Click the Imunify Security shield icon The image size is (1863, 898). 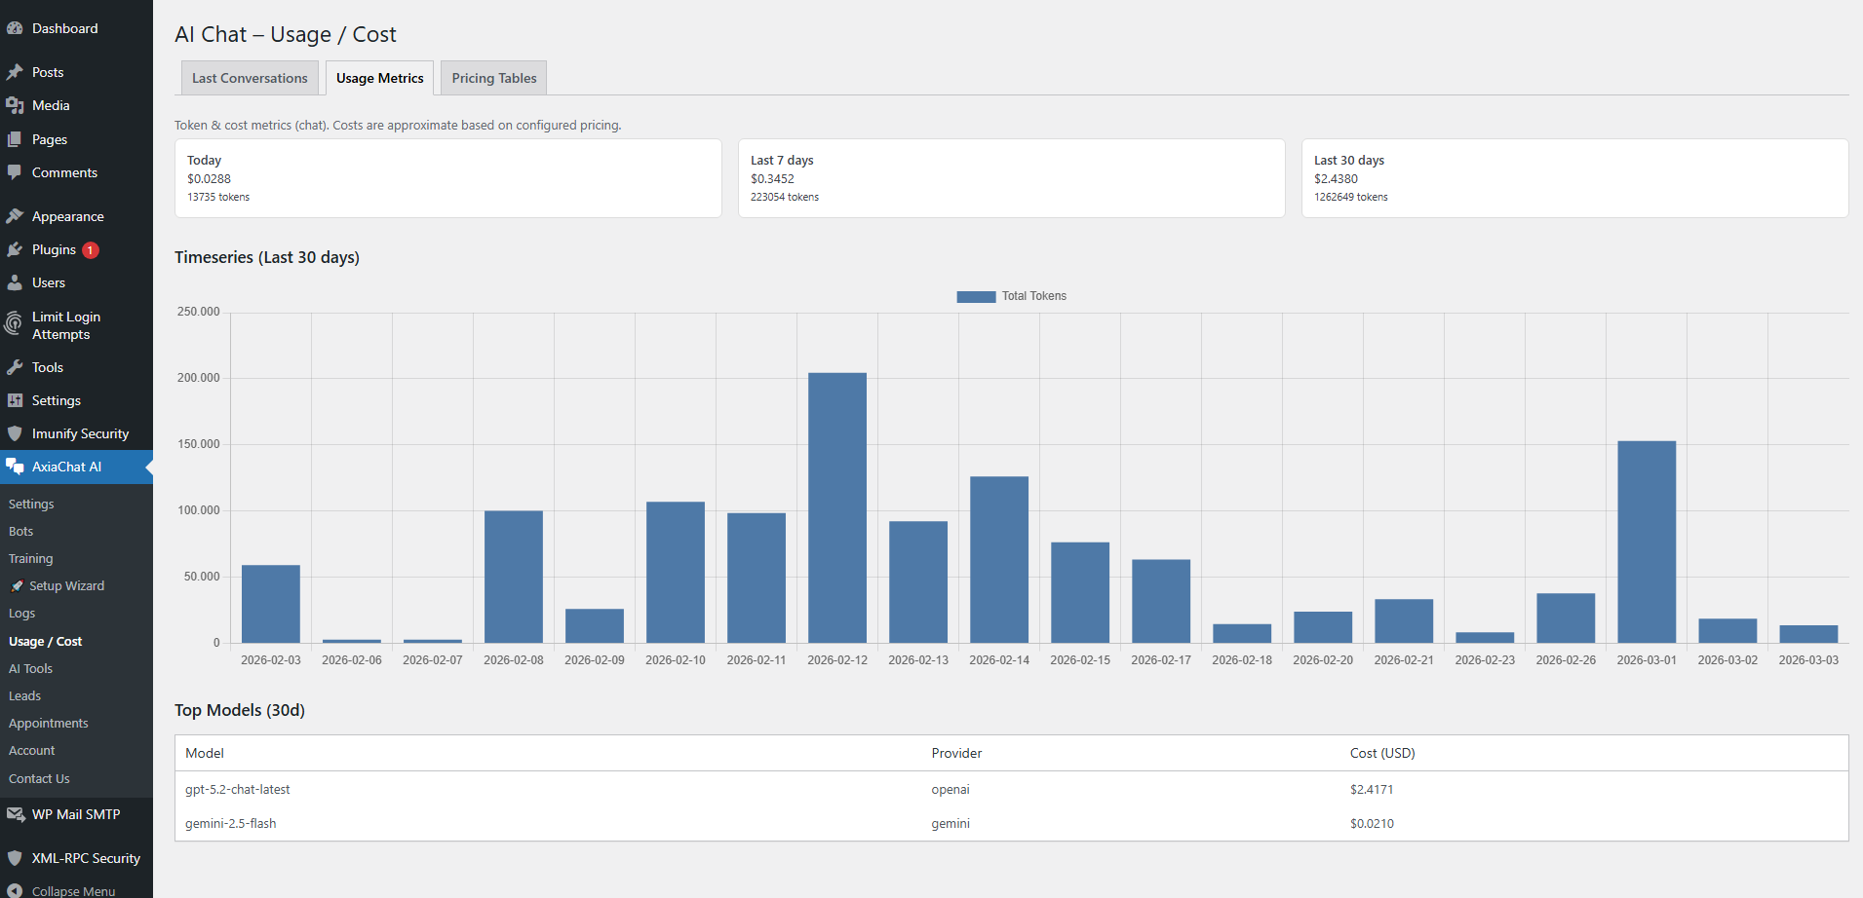tap(16, 433)
